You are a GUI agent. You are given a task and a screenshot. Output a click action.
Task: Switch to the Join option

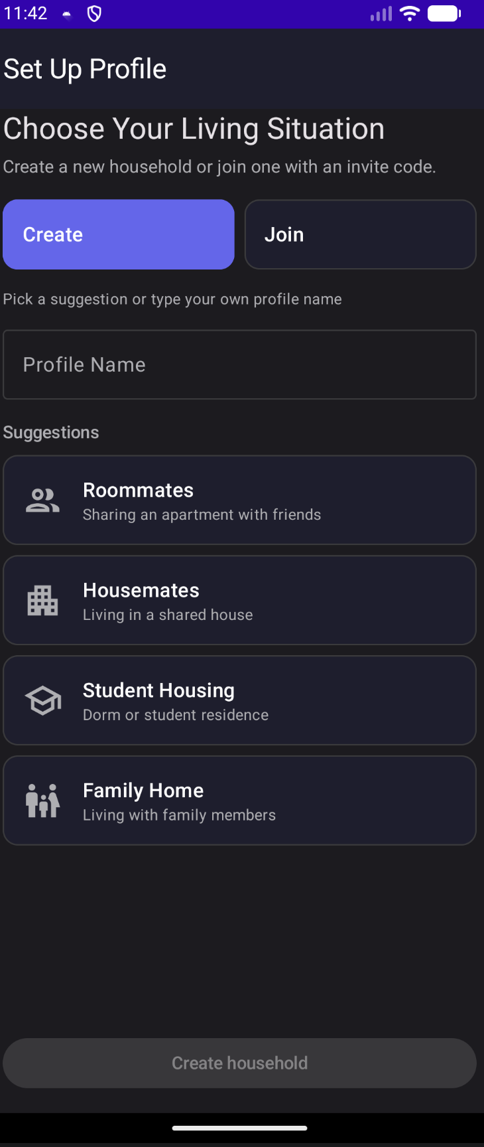coord(360,234)
